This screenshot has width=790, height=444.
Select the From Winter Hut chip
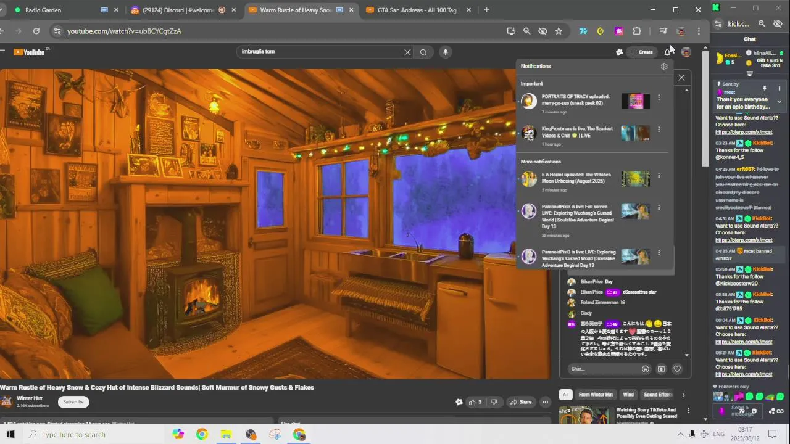coord(596,395)
